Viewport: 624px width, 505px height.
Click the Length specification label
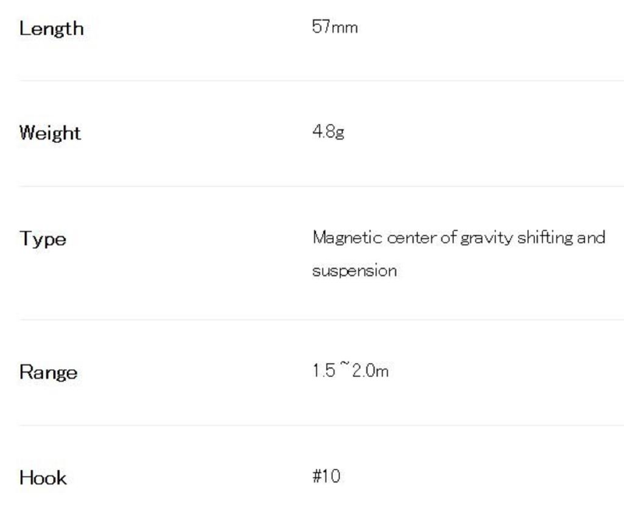51,28
